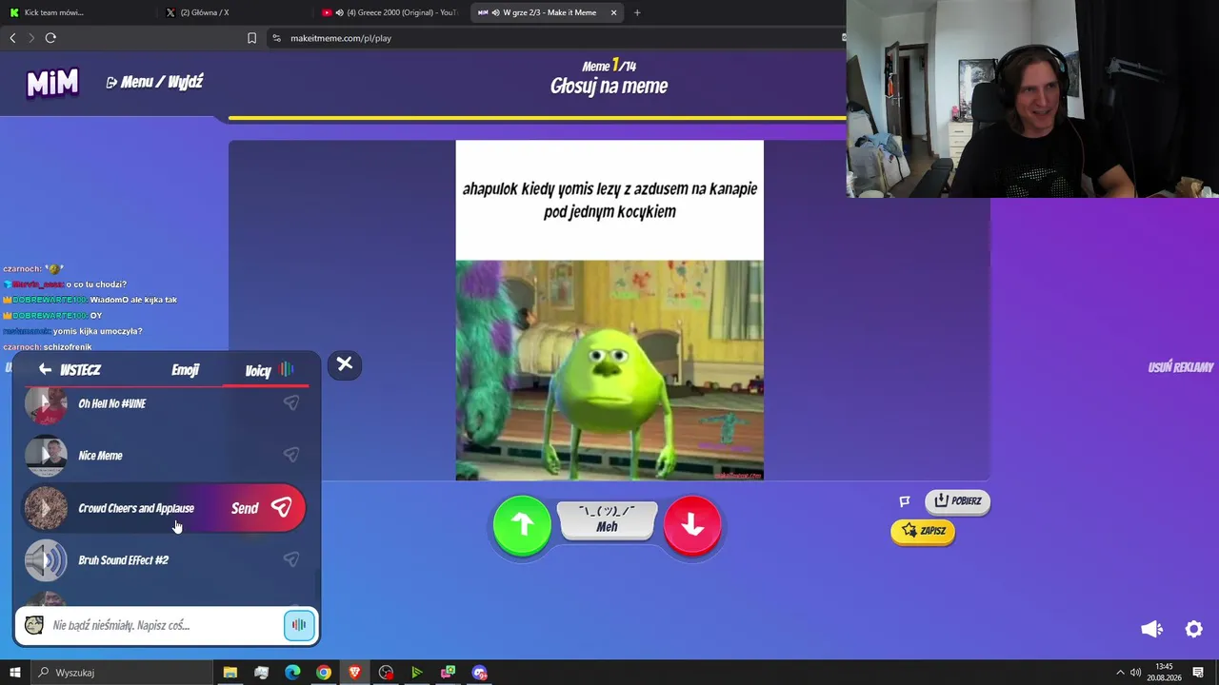The width and height of the screenshot is (1219, 685).
Task: Play the Nice Meme sound preview
Action: tap(46, 456)
